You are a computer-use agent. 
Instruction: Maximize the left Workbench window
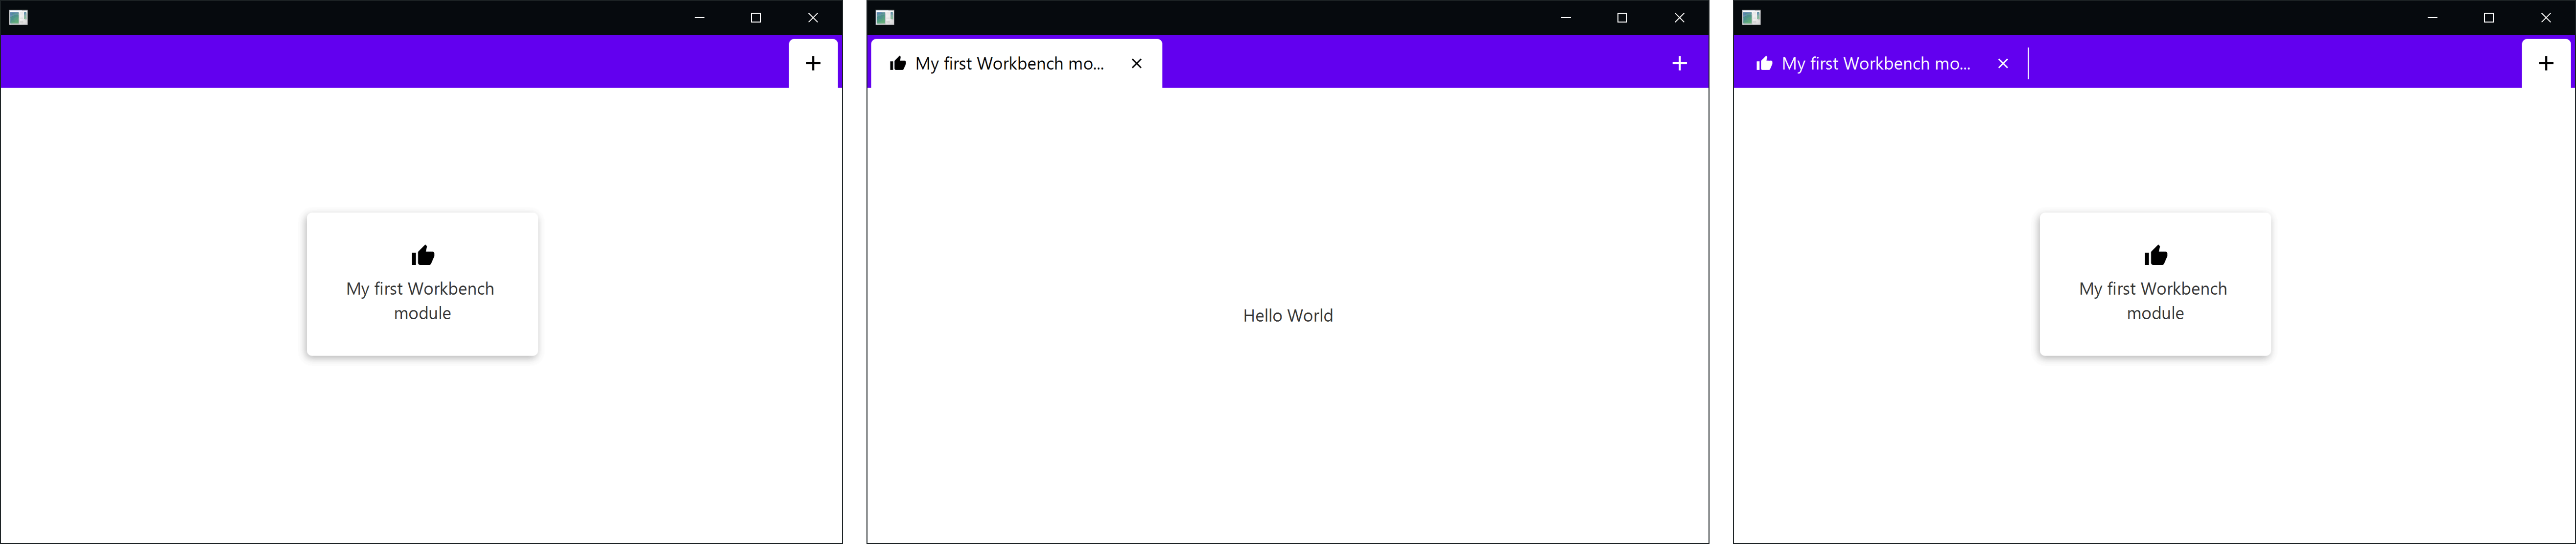coord(756,18)
